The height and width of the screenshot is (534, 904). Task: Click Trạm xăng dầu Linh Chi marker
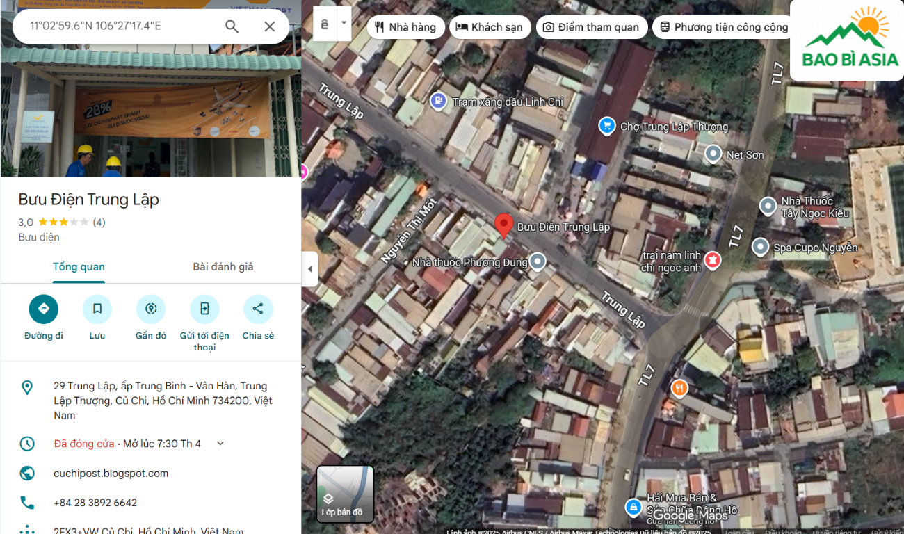[438, 102]
